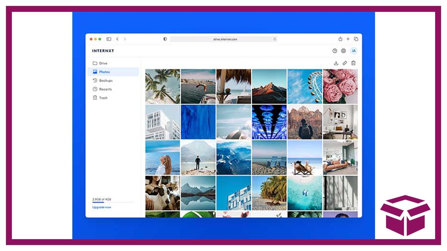This screenshot has width=447, height=251.
Task: Open Recents in the sidebar
Action: pos(105,89)
